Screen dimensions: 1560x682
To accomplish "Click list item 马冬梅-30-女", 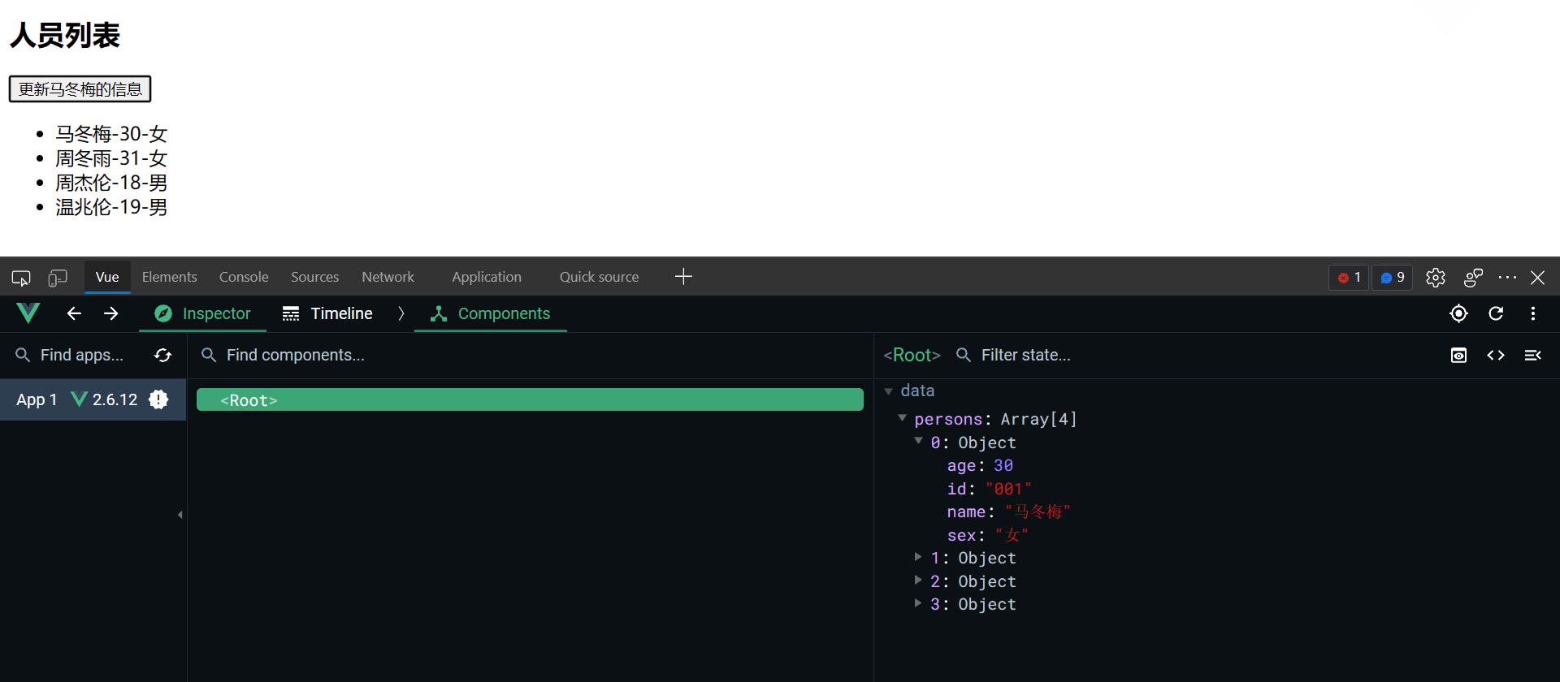I will point(111,134).
